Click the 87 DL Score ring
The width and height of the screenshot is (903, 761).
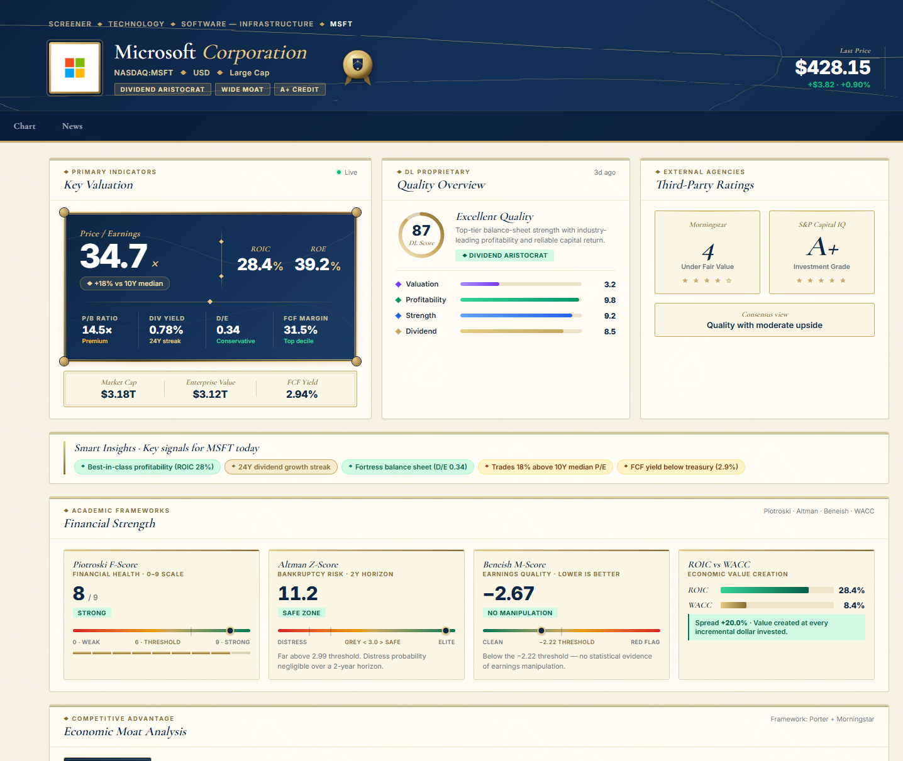click(421, 235)
